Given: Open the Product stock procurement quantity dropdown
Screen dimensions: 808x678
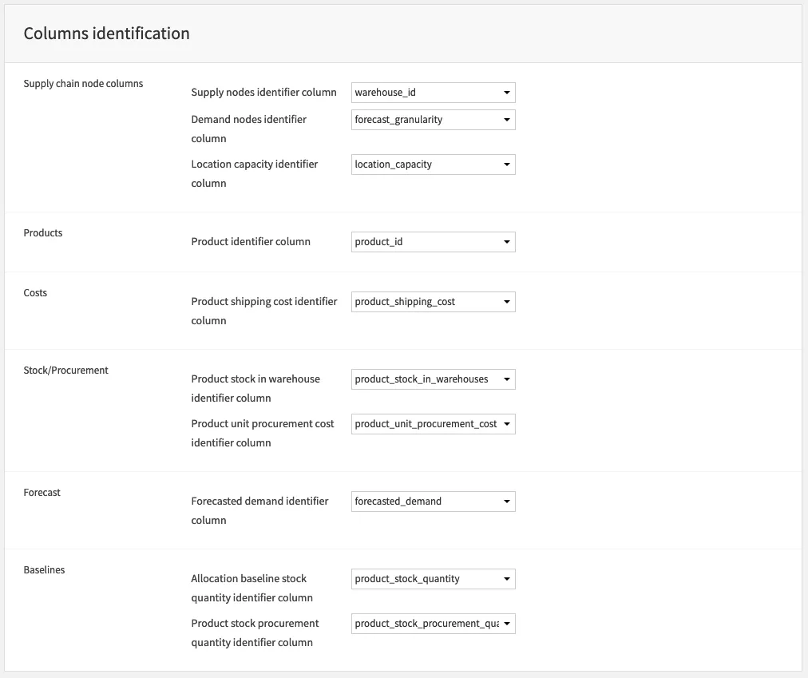Looking at the screenshot, I should click(433, 624).
